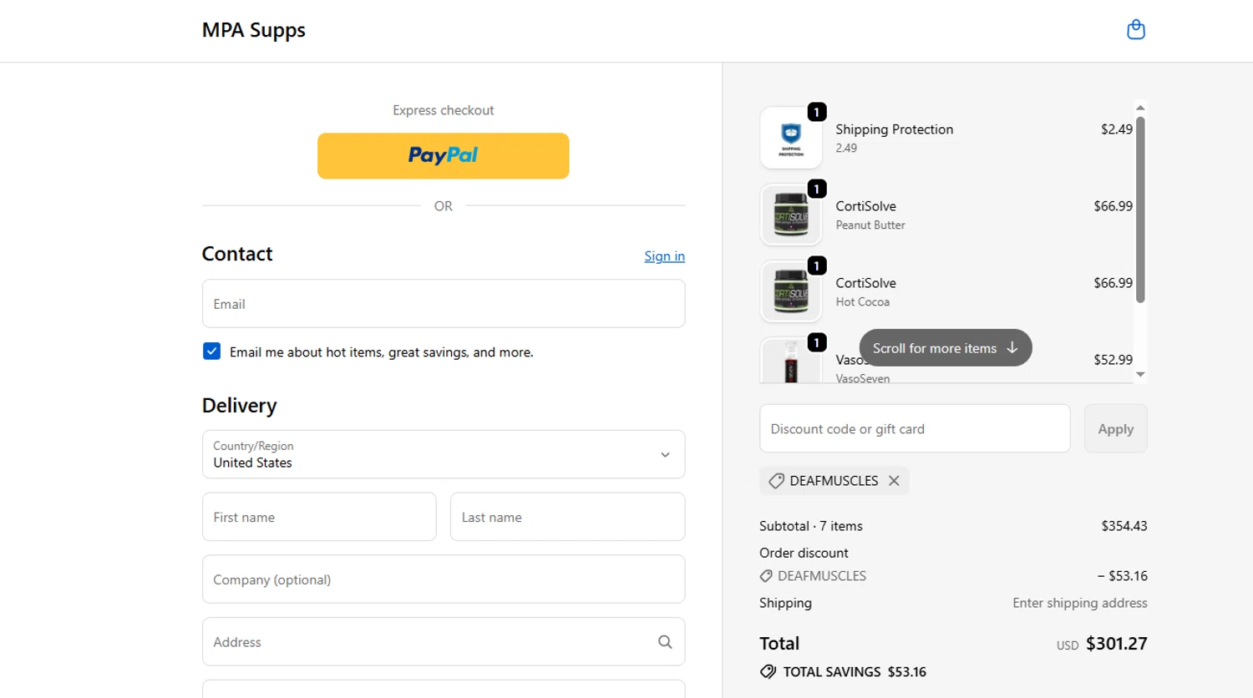Click the – $53.16 discount amount
Image resolution: width=1253 pixels, height=698 pixels.
1123,576
